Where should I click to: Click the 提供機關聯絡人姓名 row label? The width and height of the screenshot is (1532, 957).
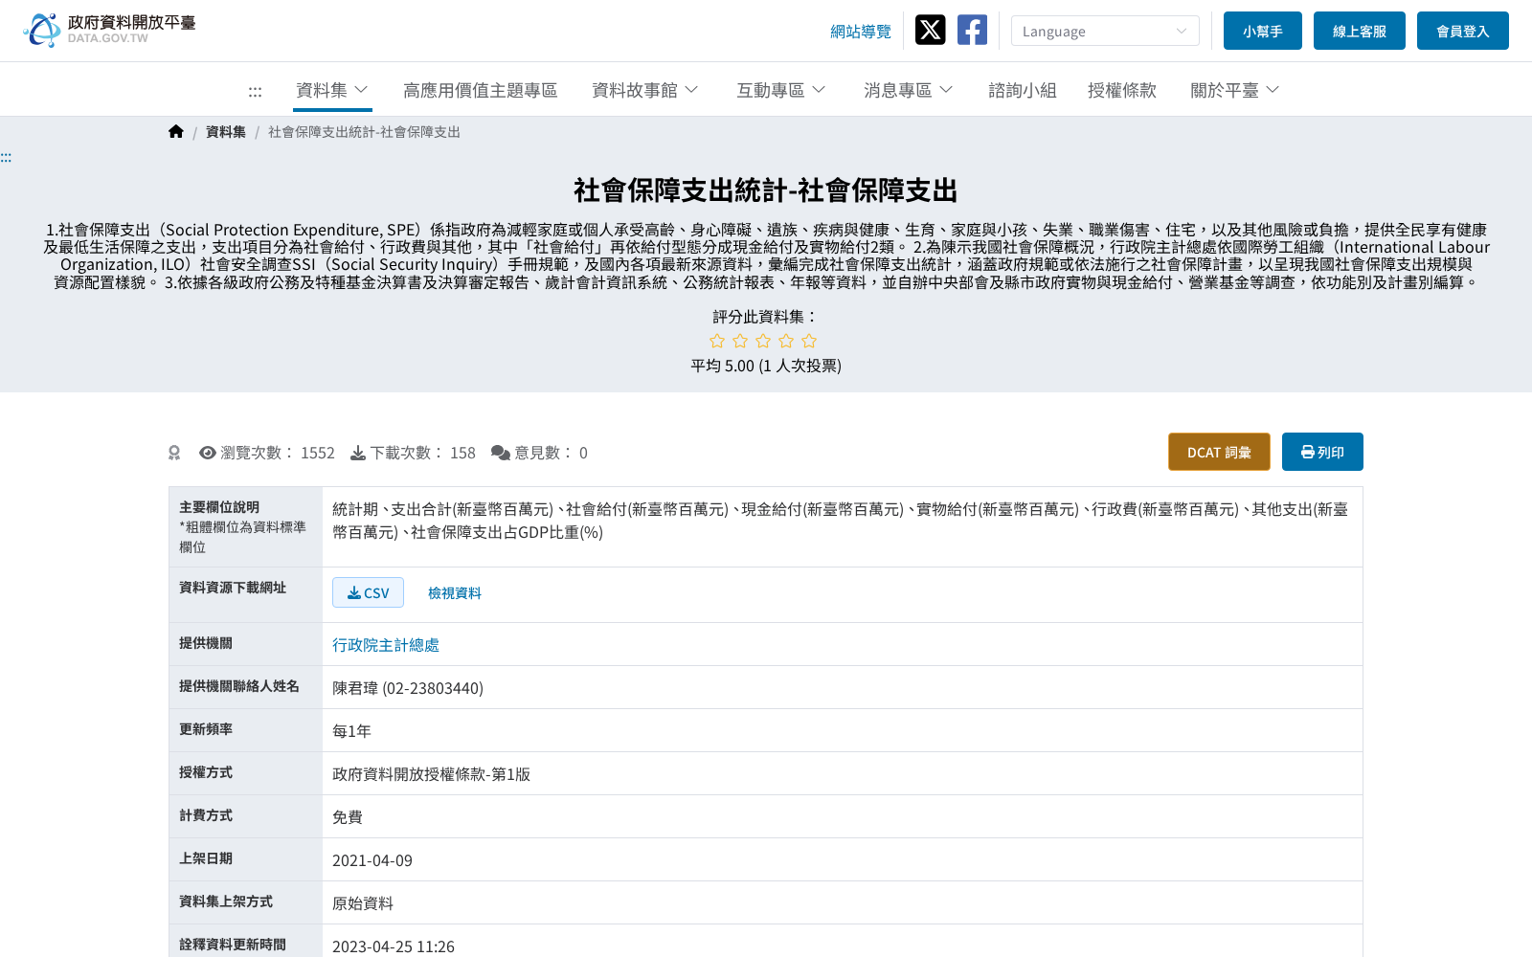[239, 686]
